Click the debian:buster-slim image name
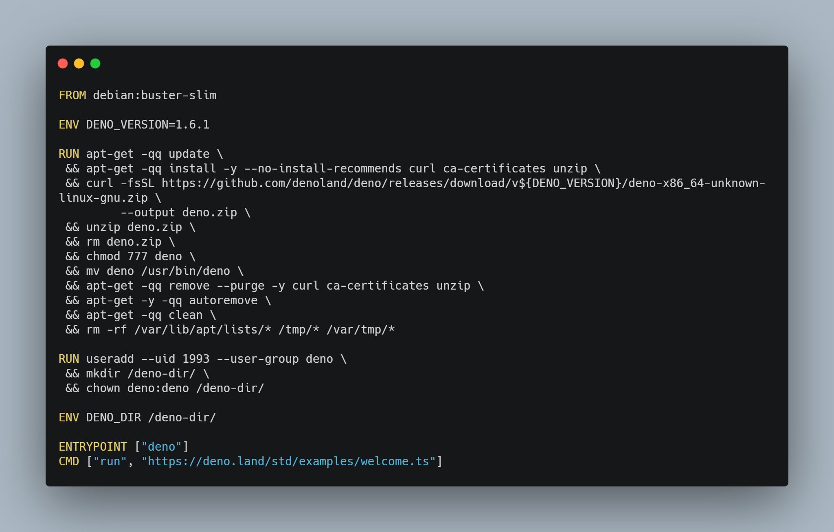Image resolution: width=834 pixels, height=532 pixels. click(155, 96)
